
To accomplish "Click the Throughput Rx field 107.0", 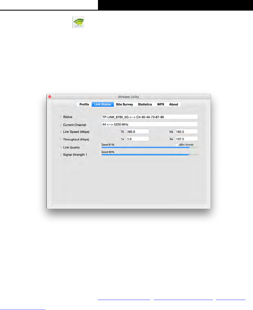I will click(186, 139).
